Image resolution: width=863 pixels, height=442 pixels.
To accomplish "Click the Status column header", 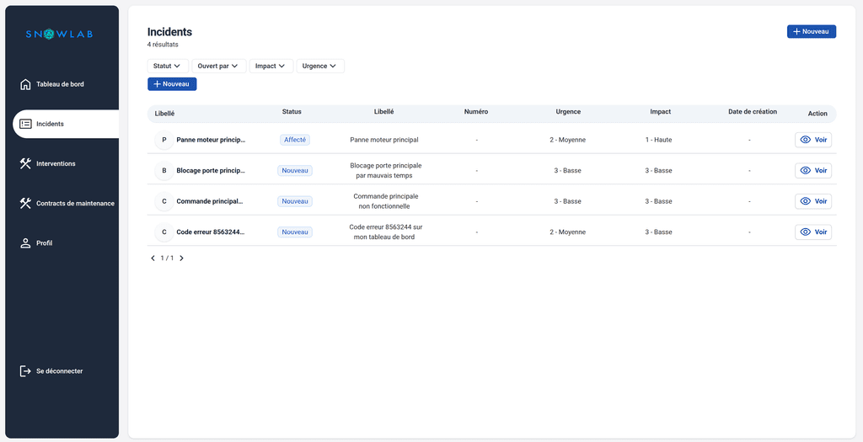I will click(292, 112).
